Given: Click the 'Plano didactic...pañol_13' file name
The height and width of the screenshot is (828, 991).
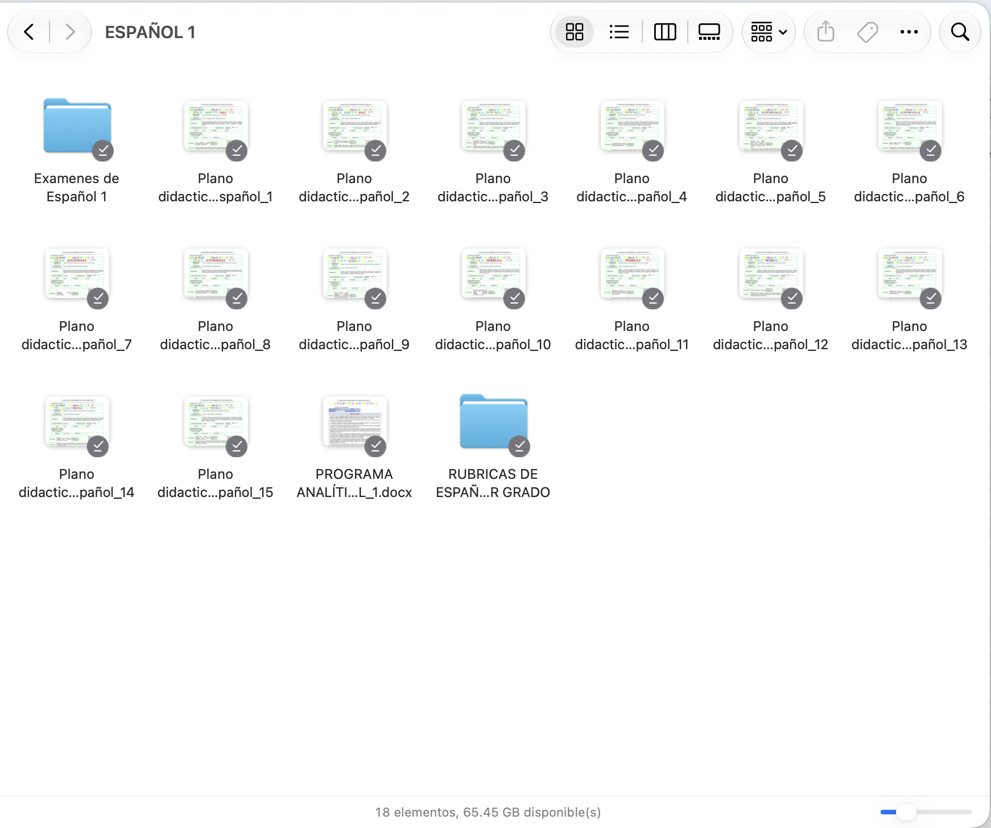Looking at the screenshot, I should point(910,336).
